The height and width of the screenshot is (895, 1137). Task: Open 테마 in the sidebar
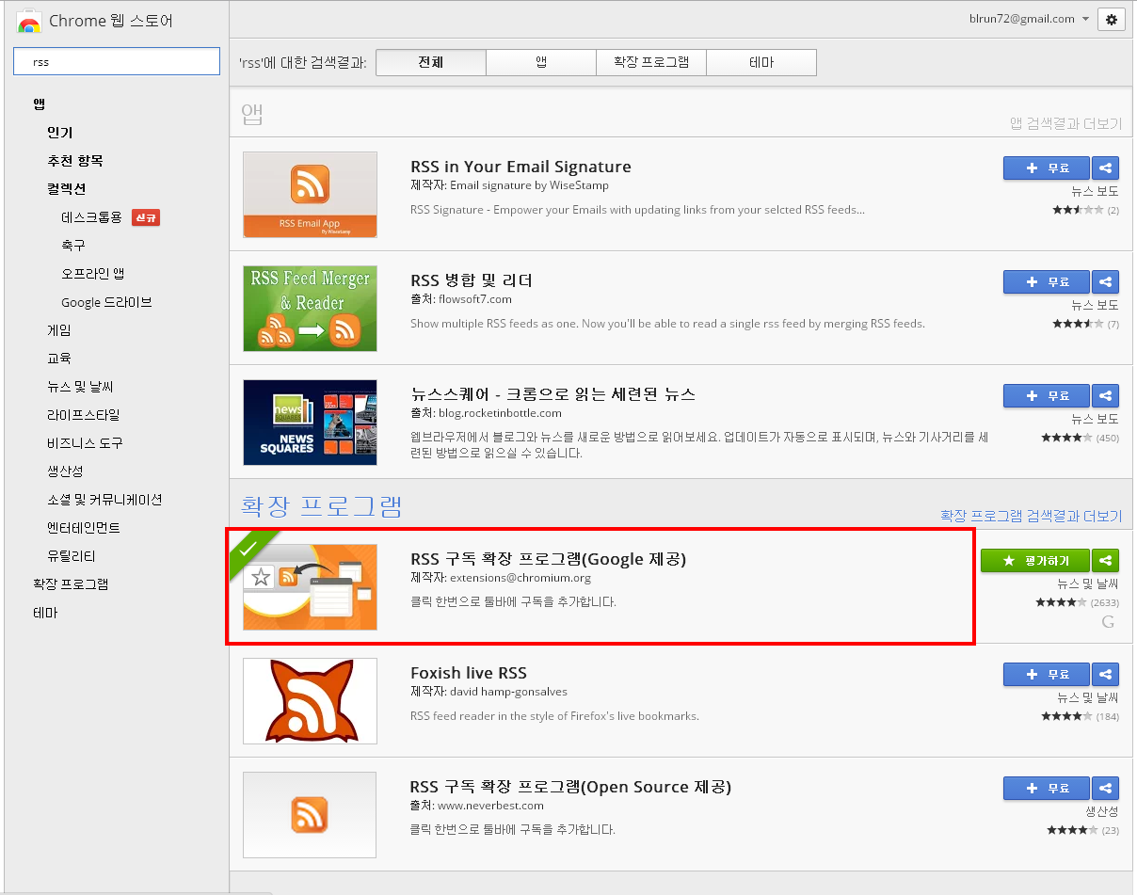pyautogui.click(x=45, y=613)
